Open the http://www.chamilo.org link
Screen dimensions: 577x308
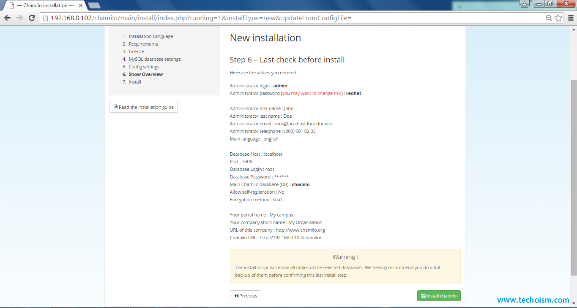[x=300, y=230]
